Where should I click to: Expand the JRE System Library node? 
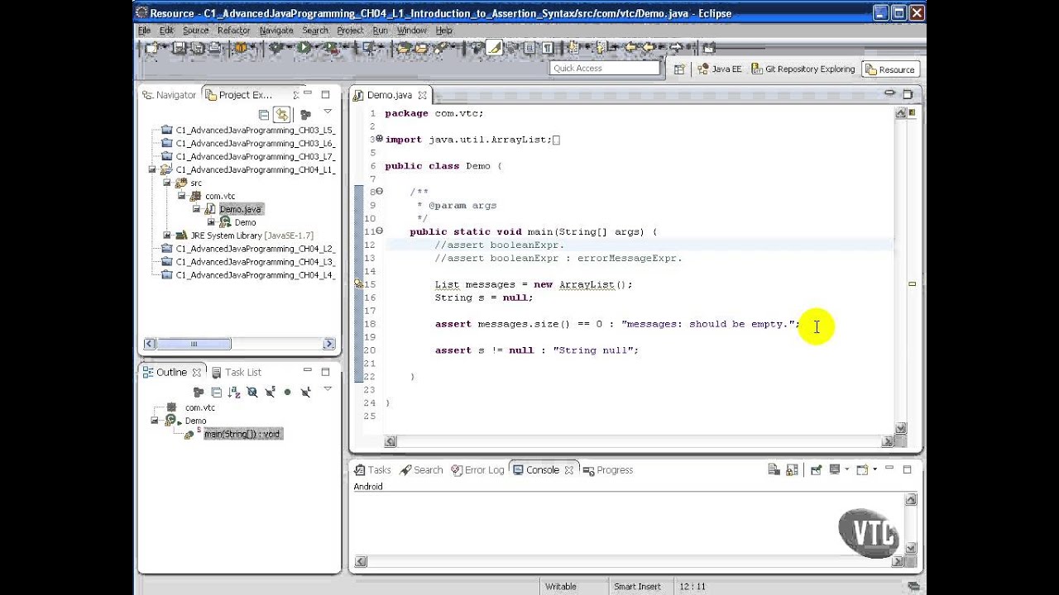pyautogui.click(x=166, y=236)
